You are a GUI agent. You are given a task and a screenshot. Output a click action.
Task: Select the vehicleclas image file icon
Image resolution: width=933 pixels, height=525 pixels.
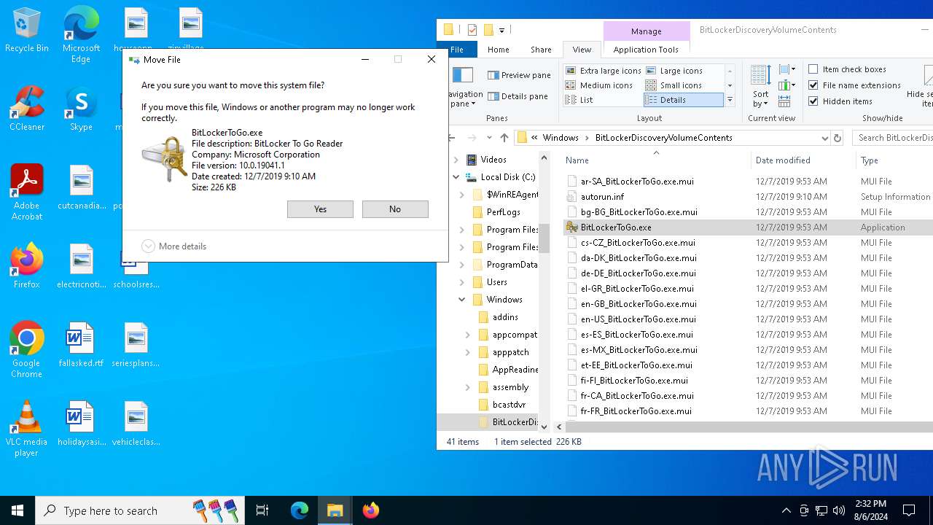point(136,424)
